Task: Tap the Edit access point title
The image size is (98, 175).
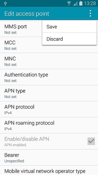Action: pyautogui.click(x=27, y=14)
